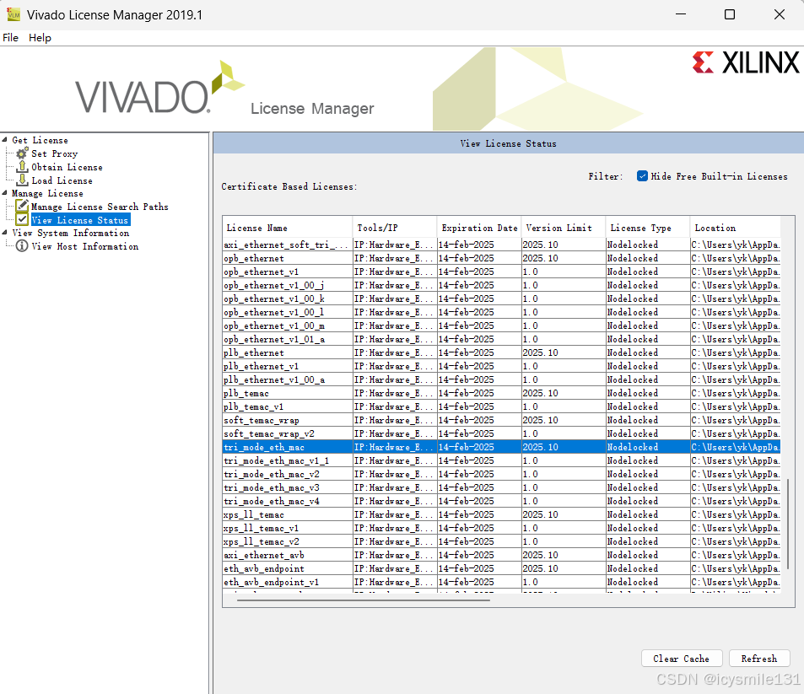Click the View Host Information info icon
The image size is (804, 694).
pyautogui.click(x=22, y=246)
